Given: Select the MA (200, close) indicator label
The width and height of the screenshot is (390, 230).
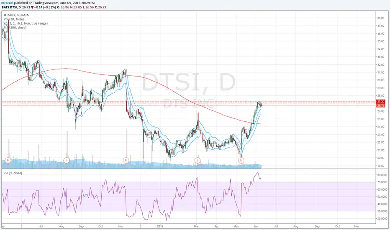Looking at the screenshot, I should pyautogui.click(x=15, y=28).
